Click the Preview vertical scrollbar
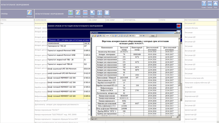 [179, 76]
